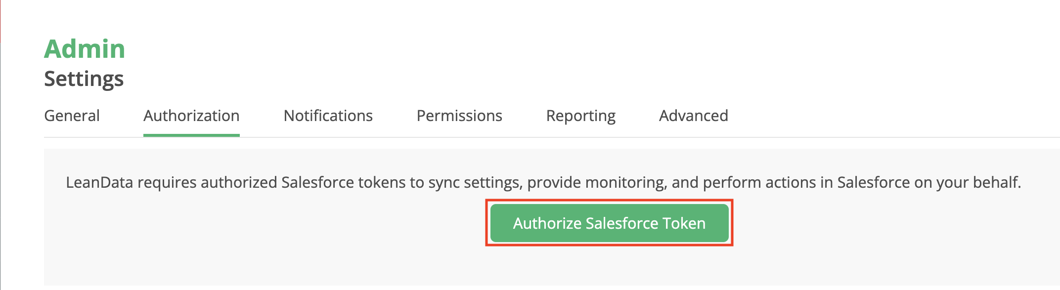Open the General settings tab
1060x290 pixels.
(x=72, y=116)
